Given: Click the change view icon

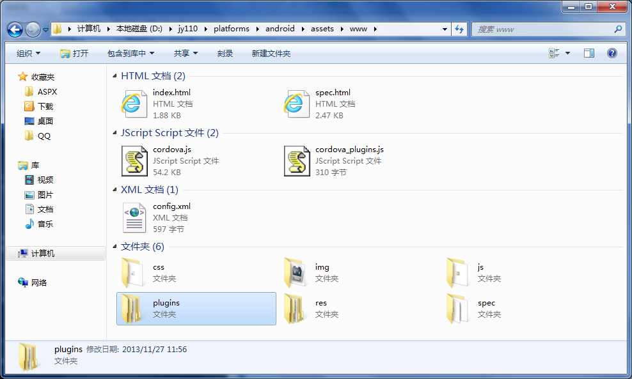Looking at the screenshot, I should [x=554, y=53].
